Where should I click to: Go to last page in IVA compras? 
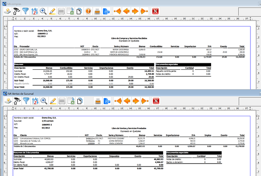click(x=144, y=11)
